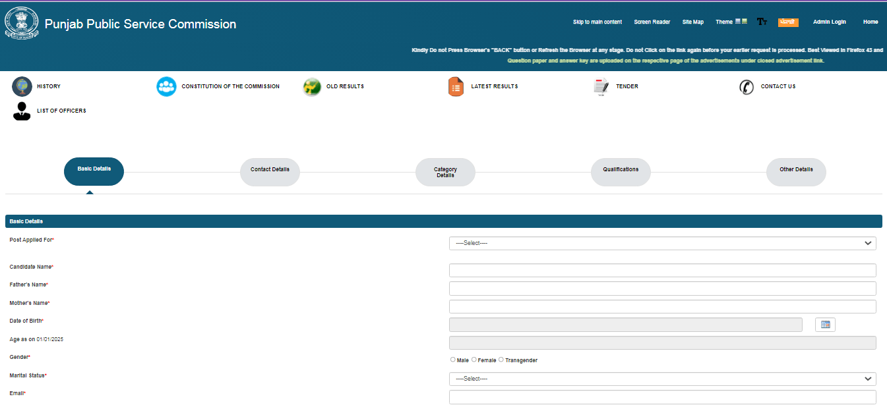
Task: Click the Contact Us phone icon
Action: 747,86
